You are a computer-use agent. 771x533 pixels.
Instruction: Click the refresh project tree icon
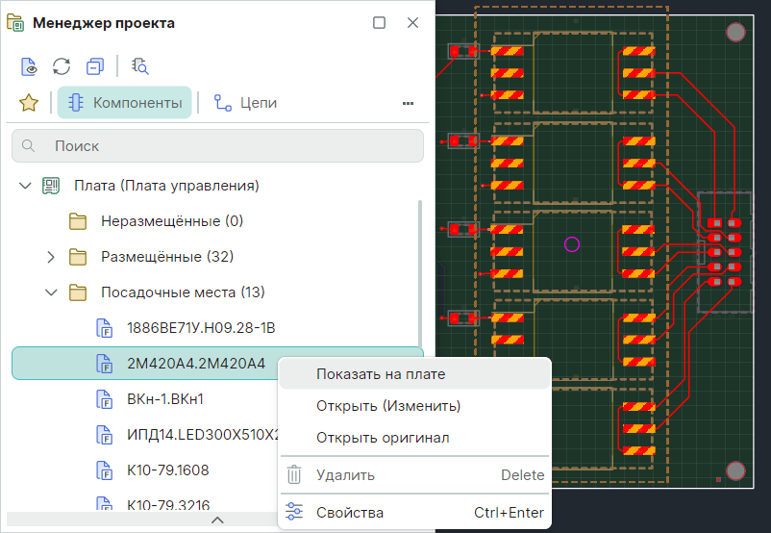(x=62, y=66)
